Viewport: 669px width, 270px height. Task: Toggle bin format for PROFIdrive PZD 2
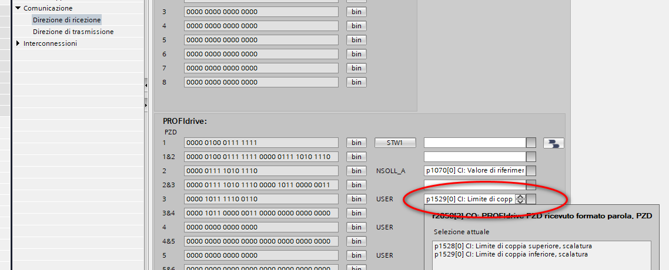click(x=356, y=171)
